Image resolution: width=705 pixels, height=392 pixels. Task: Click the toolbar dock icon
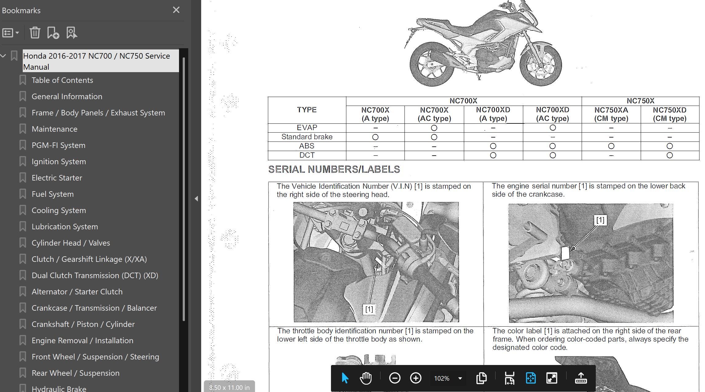[x=581, y=378]
